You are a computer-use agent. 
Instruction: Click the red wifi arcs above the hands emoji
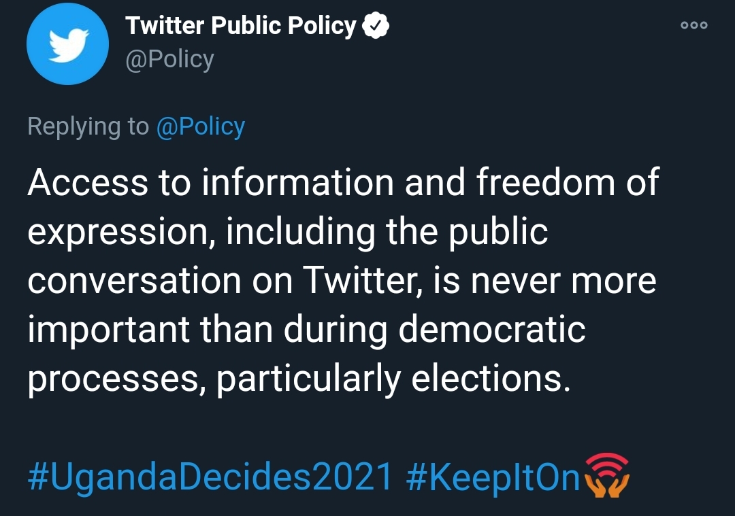(608, 464)
